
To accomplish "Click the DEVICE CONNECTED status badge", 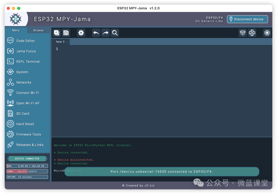I will click(x=27, y=159).
